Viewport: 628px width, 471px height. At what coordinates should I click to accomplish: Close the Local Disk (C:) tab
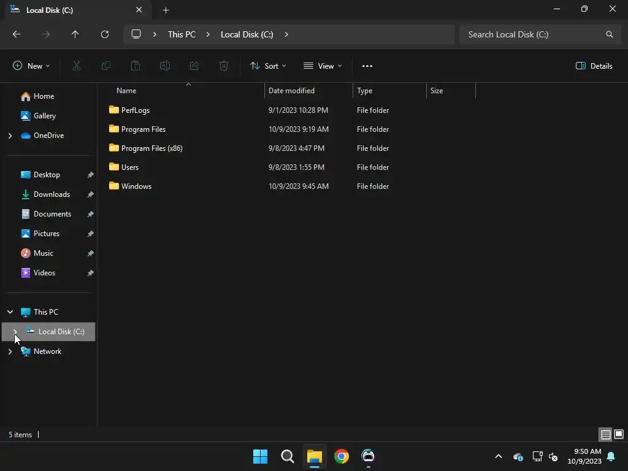pos(139,10)
